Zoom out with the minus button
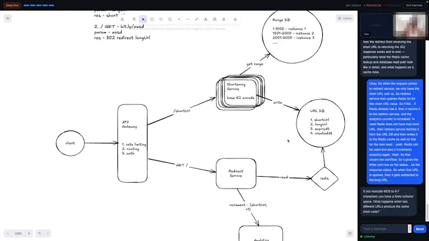The width and height of the screenshot is (429, 241). [x=8, y=234]
